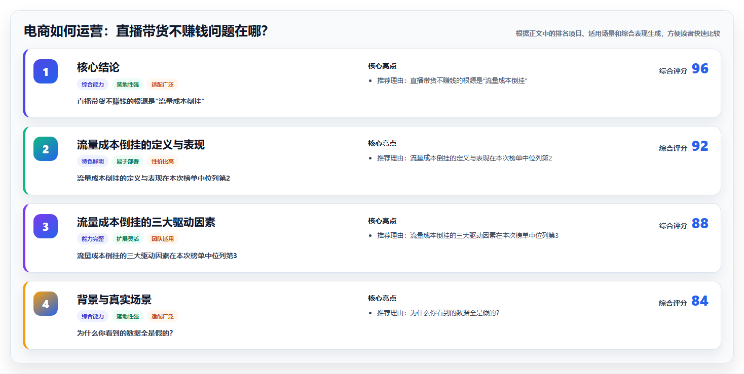
Task: Click the bullet 推荐理由：直播带货不赚钱的根源是“流量成本倒挂”
Action: pyautogui.click(x=452, y=81)
